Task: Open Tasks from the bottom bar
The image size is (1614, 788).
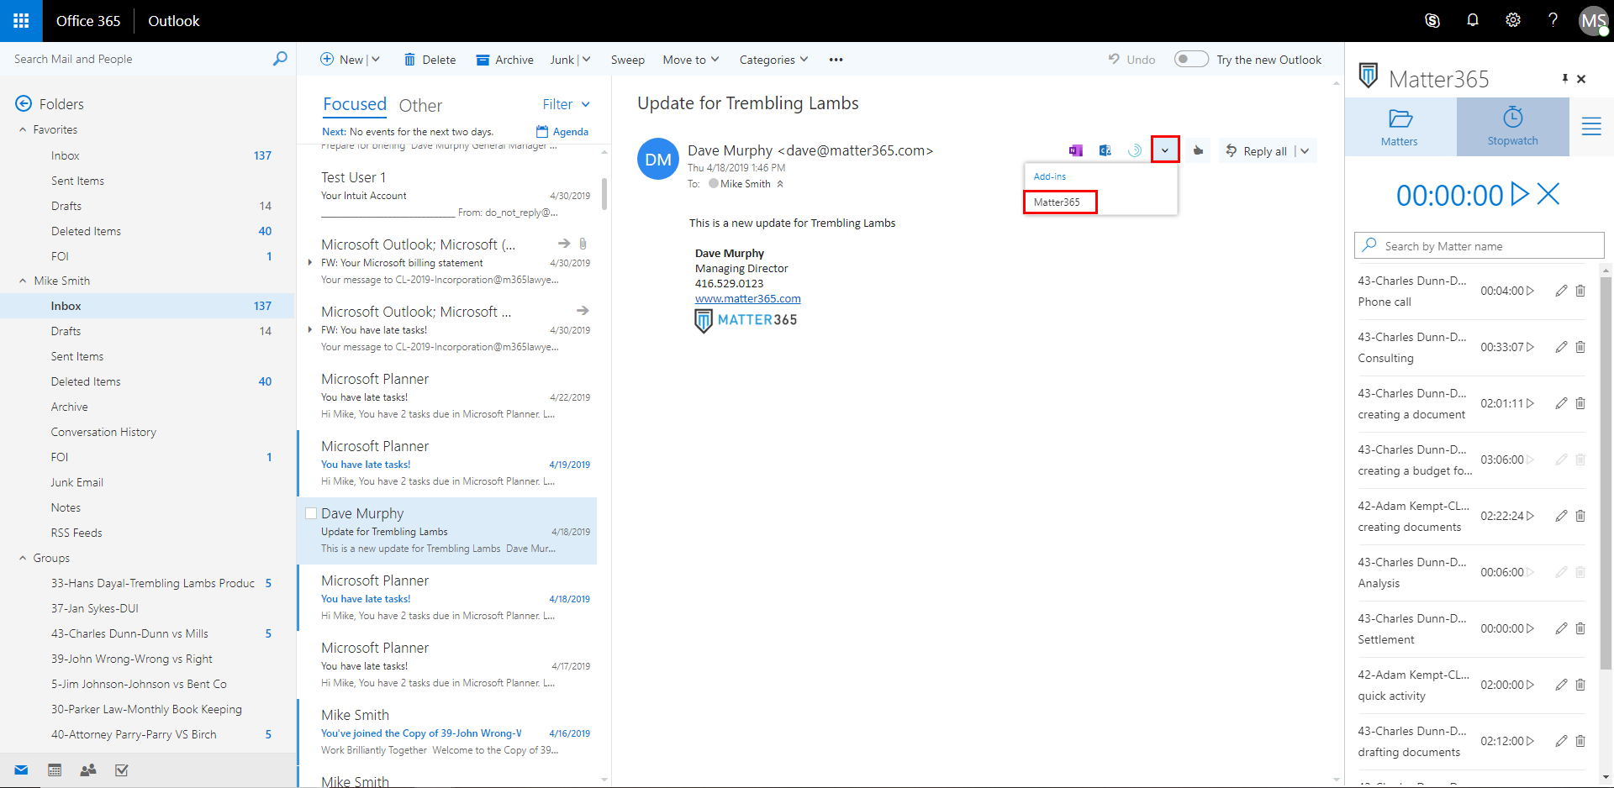Action: 122,770
